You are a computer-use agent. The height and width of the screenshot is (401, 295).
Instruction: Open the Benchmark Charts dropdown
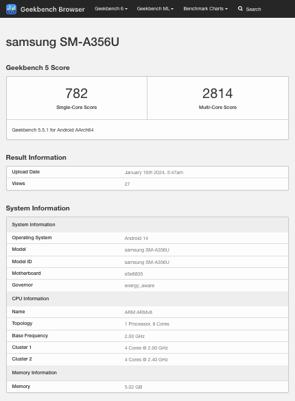click(x=205, y=9)
